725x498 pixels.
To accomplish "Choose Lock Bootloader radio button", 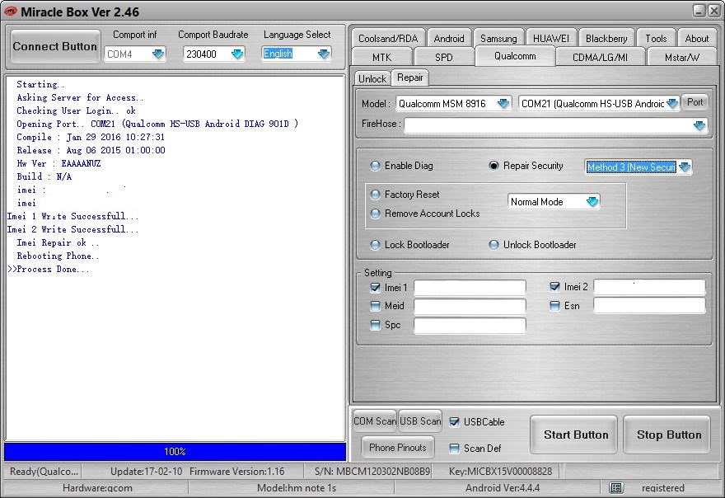I will pyautogui.click(x=376, y=244).
